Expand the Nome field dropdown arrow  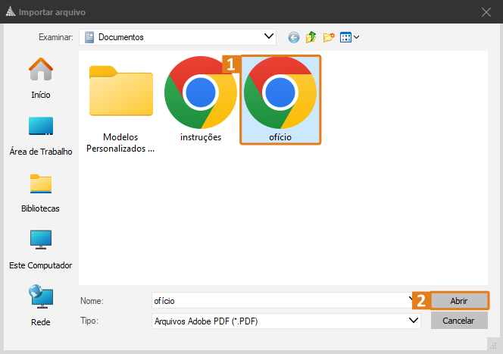click(x=411, y=299)
